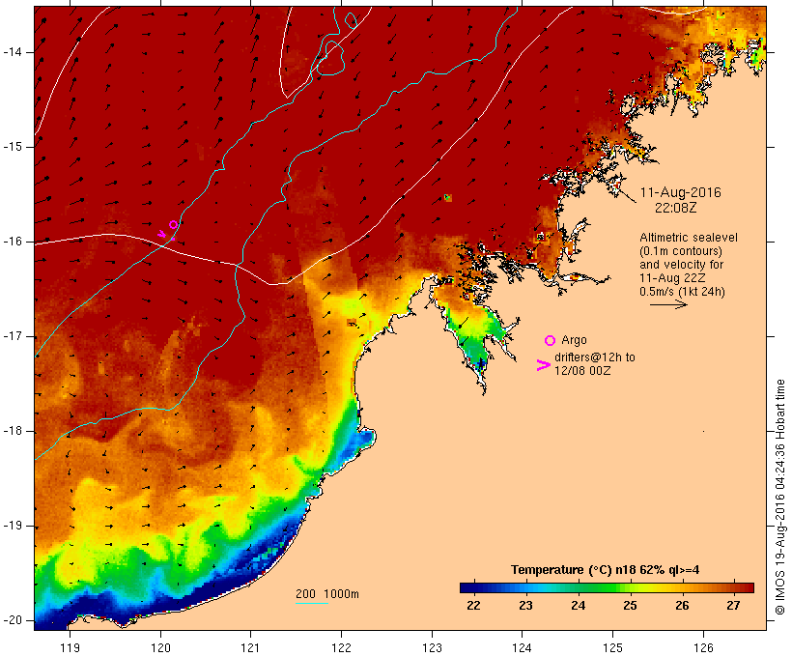Click the velocity scale arrow in the legend

[x=668, y=304]
